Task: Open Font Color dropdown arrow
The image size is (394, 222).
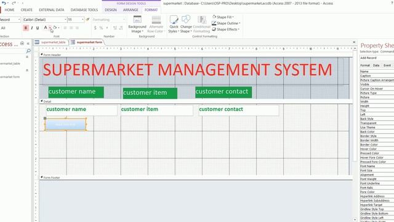Action: coord(50,28)
